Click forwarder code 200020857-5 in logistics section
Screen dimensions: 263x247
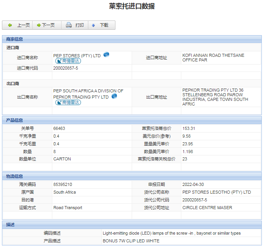[x=195, y=200]
